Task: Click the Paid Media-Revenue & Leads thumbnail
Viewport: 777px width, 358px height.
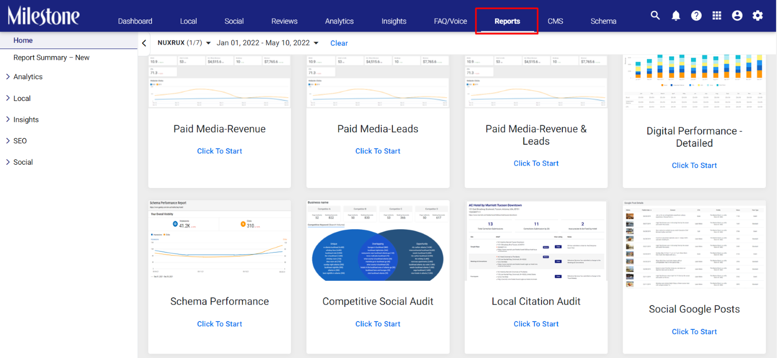Action: click(536, 82)
